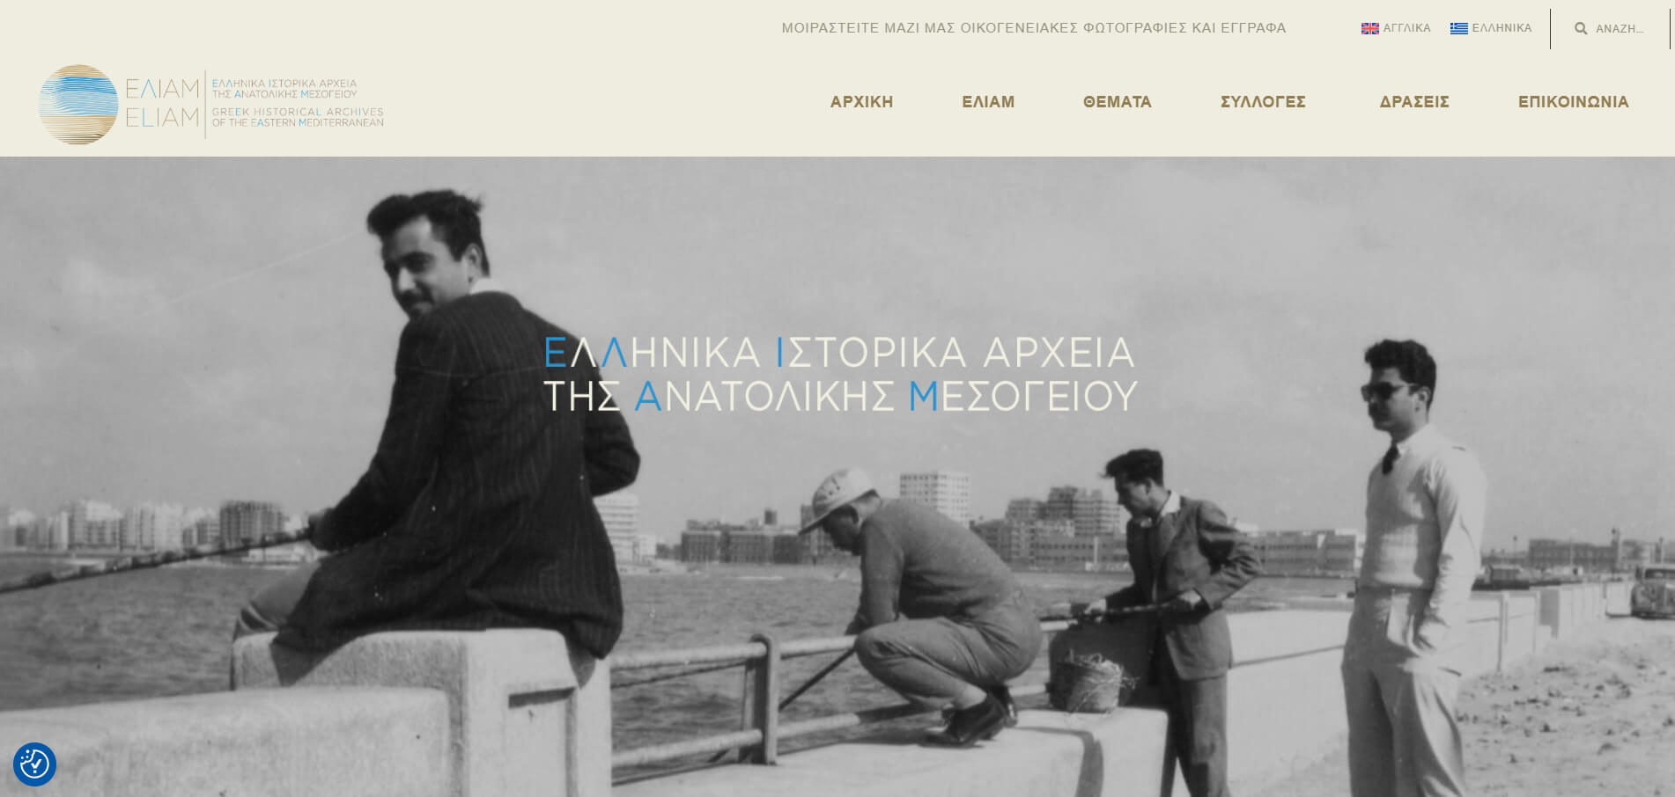The image size is (1675, 797).
Task: Open the ΕΛΙΑΜ menu item
Action: click(x=988, y=102)
